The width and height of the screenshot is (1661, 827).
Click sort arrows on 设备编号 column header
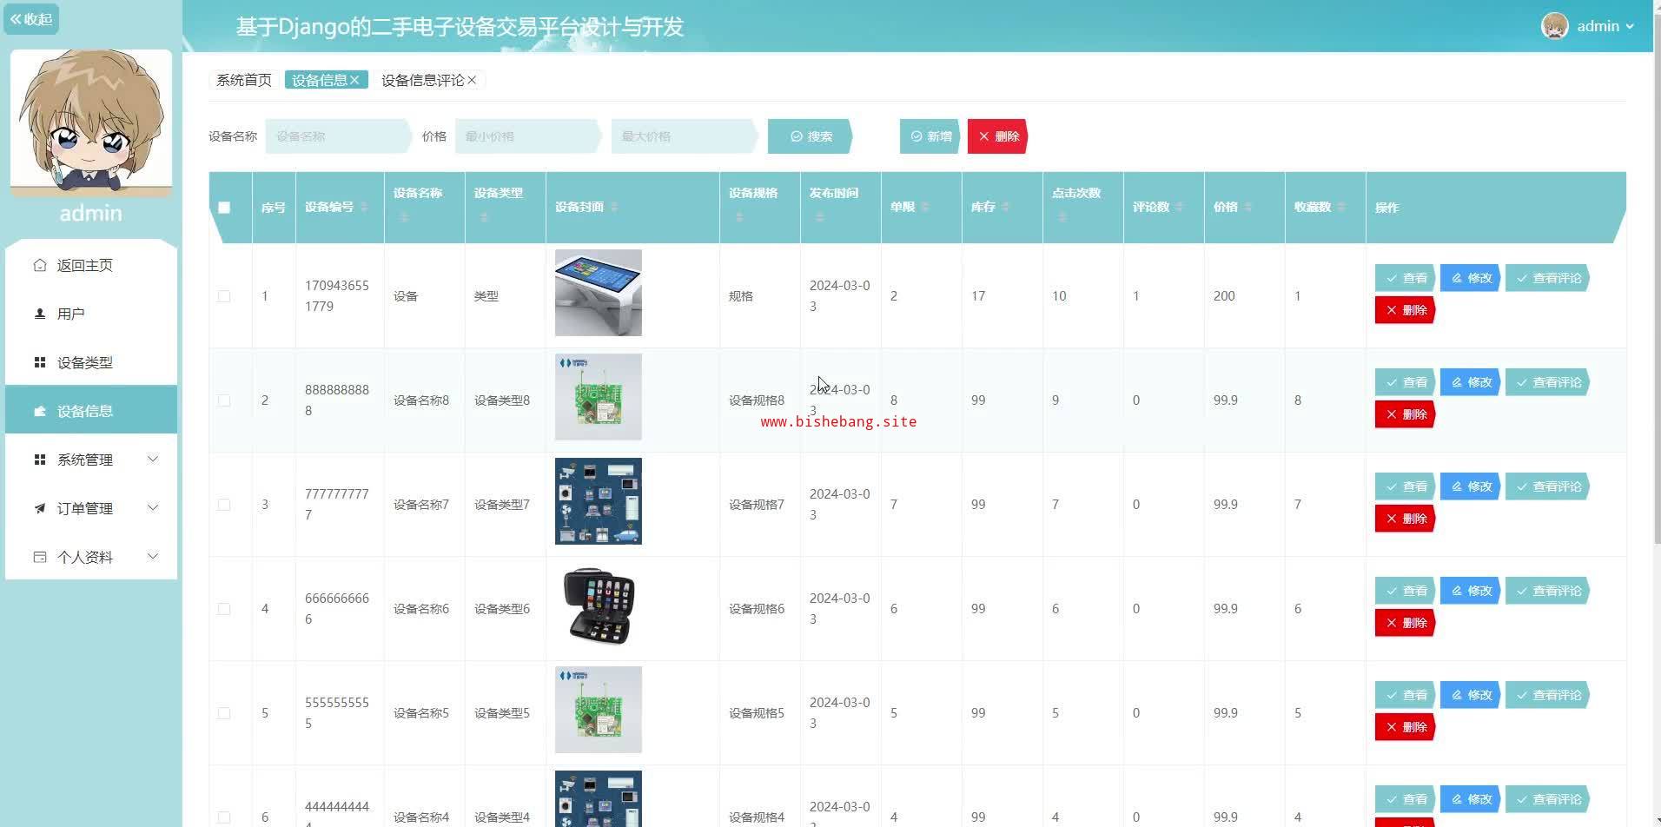click(364, 207)
